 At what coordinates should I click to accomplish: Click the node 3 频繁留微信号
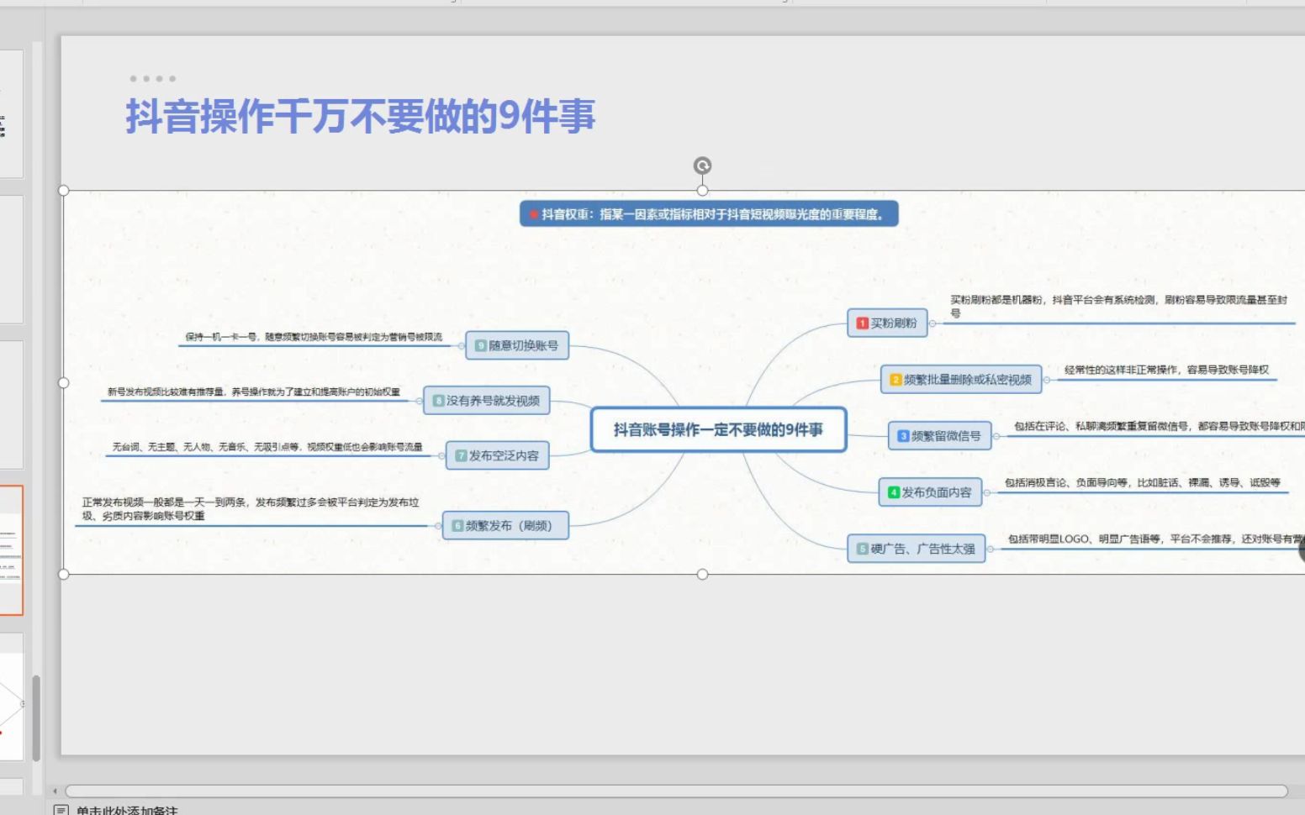(x=939, y=436)
